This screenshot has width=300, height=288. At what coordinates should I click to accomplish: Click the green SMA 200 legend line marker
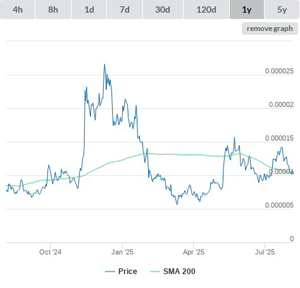(155, 272)
